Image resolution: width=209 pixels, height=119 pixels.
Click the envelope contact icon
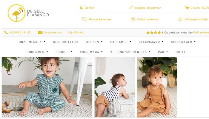pyautogui.click(x=40, y=32)
